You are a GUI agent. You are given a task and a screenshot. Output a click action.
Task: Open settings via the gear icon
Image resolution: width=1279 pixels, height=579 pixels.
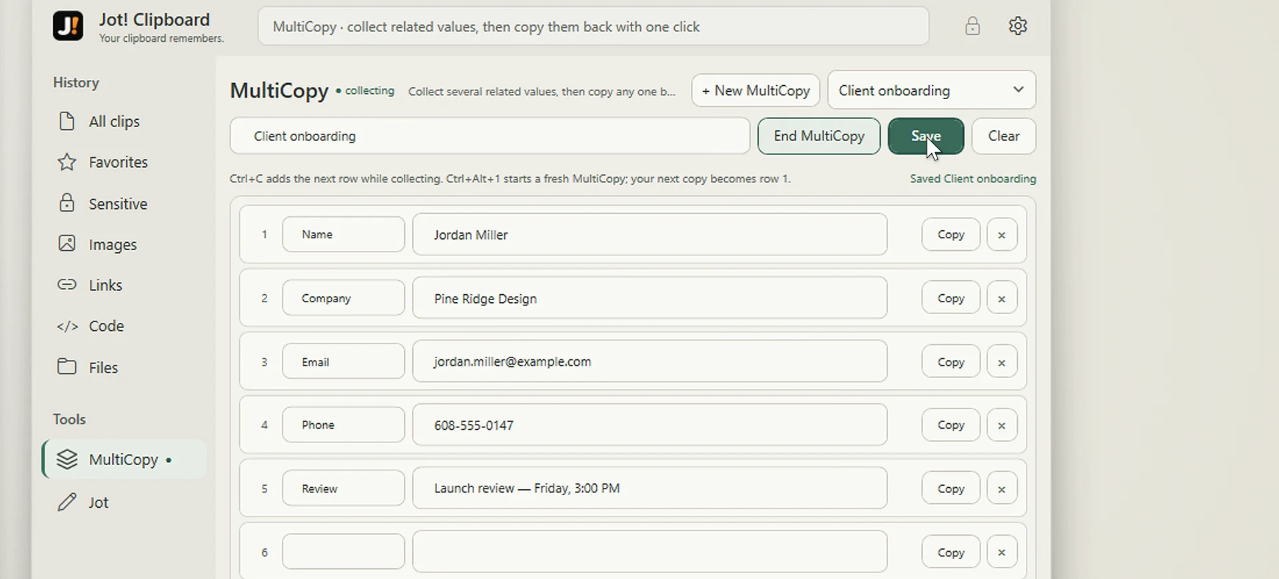click(x=1018, y=26)
